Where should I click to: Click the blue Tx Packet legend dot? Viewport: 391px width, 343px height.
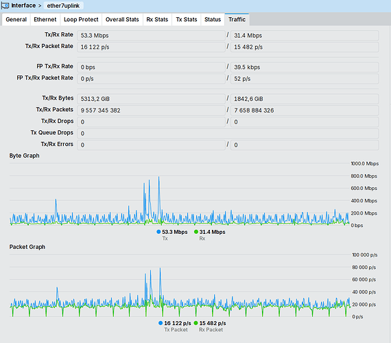[x=161, y=323]
